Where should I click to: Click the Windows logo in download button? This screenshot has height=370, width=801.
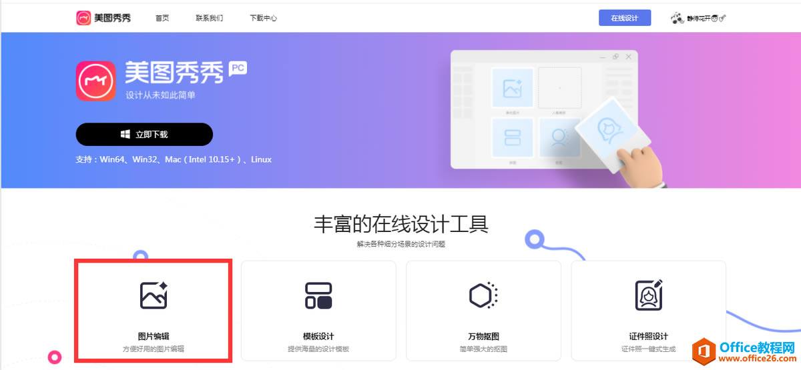click(125, 134)
